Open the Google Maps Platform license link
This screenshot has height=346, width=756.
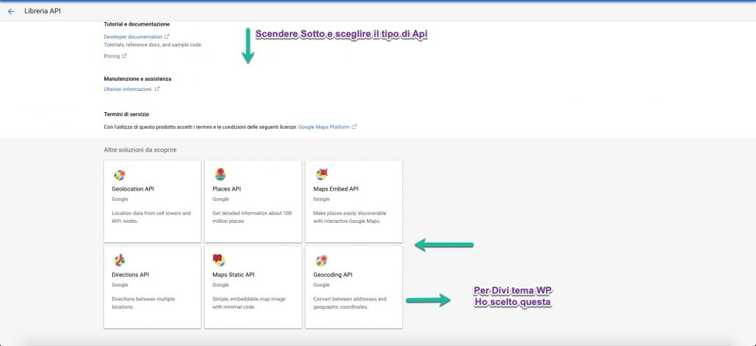pyautogui.click(x=324, y=127)
